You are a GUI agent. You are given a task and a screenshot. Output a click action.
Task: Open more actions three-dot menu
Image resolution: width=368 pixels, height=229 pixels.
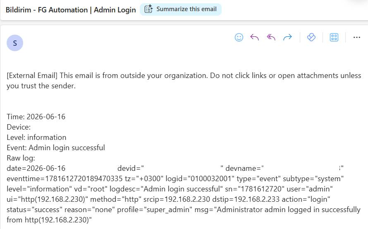357,38
